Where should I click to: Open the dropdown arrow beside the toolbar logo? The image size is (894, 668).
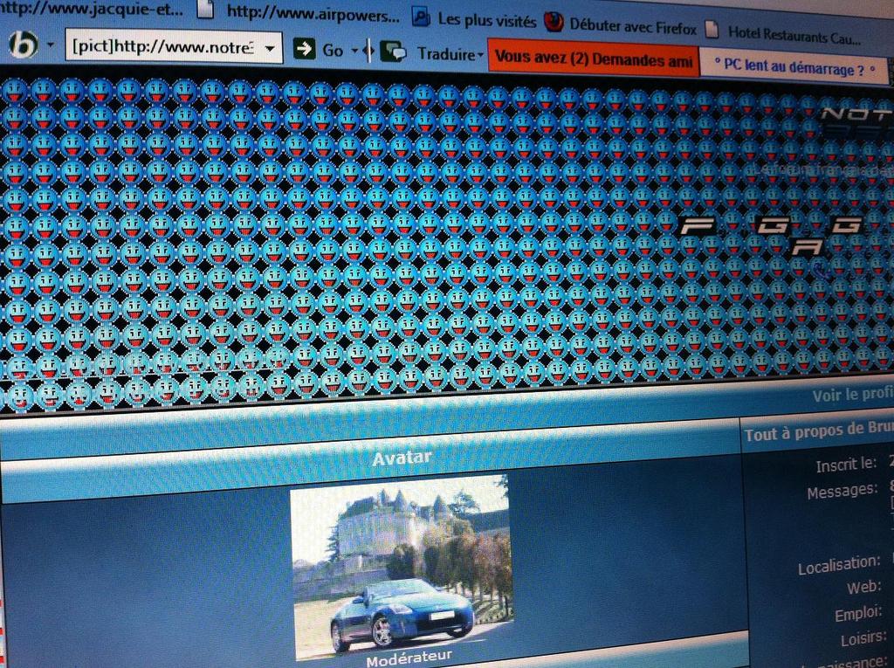pyautogui.click(x=51, y=45)
